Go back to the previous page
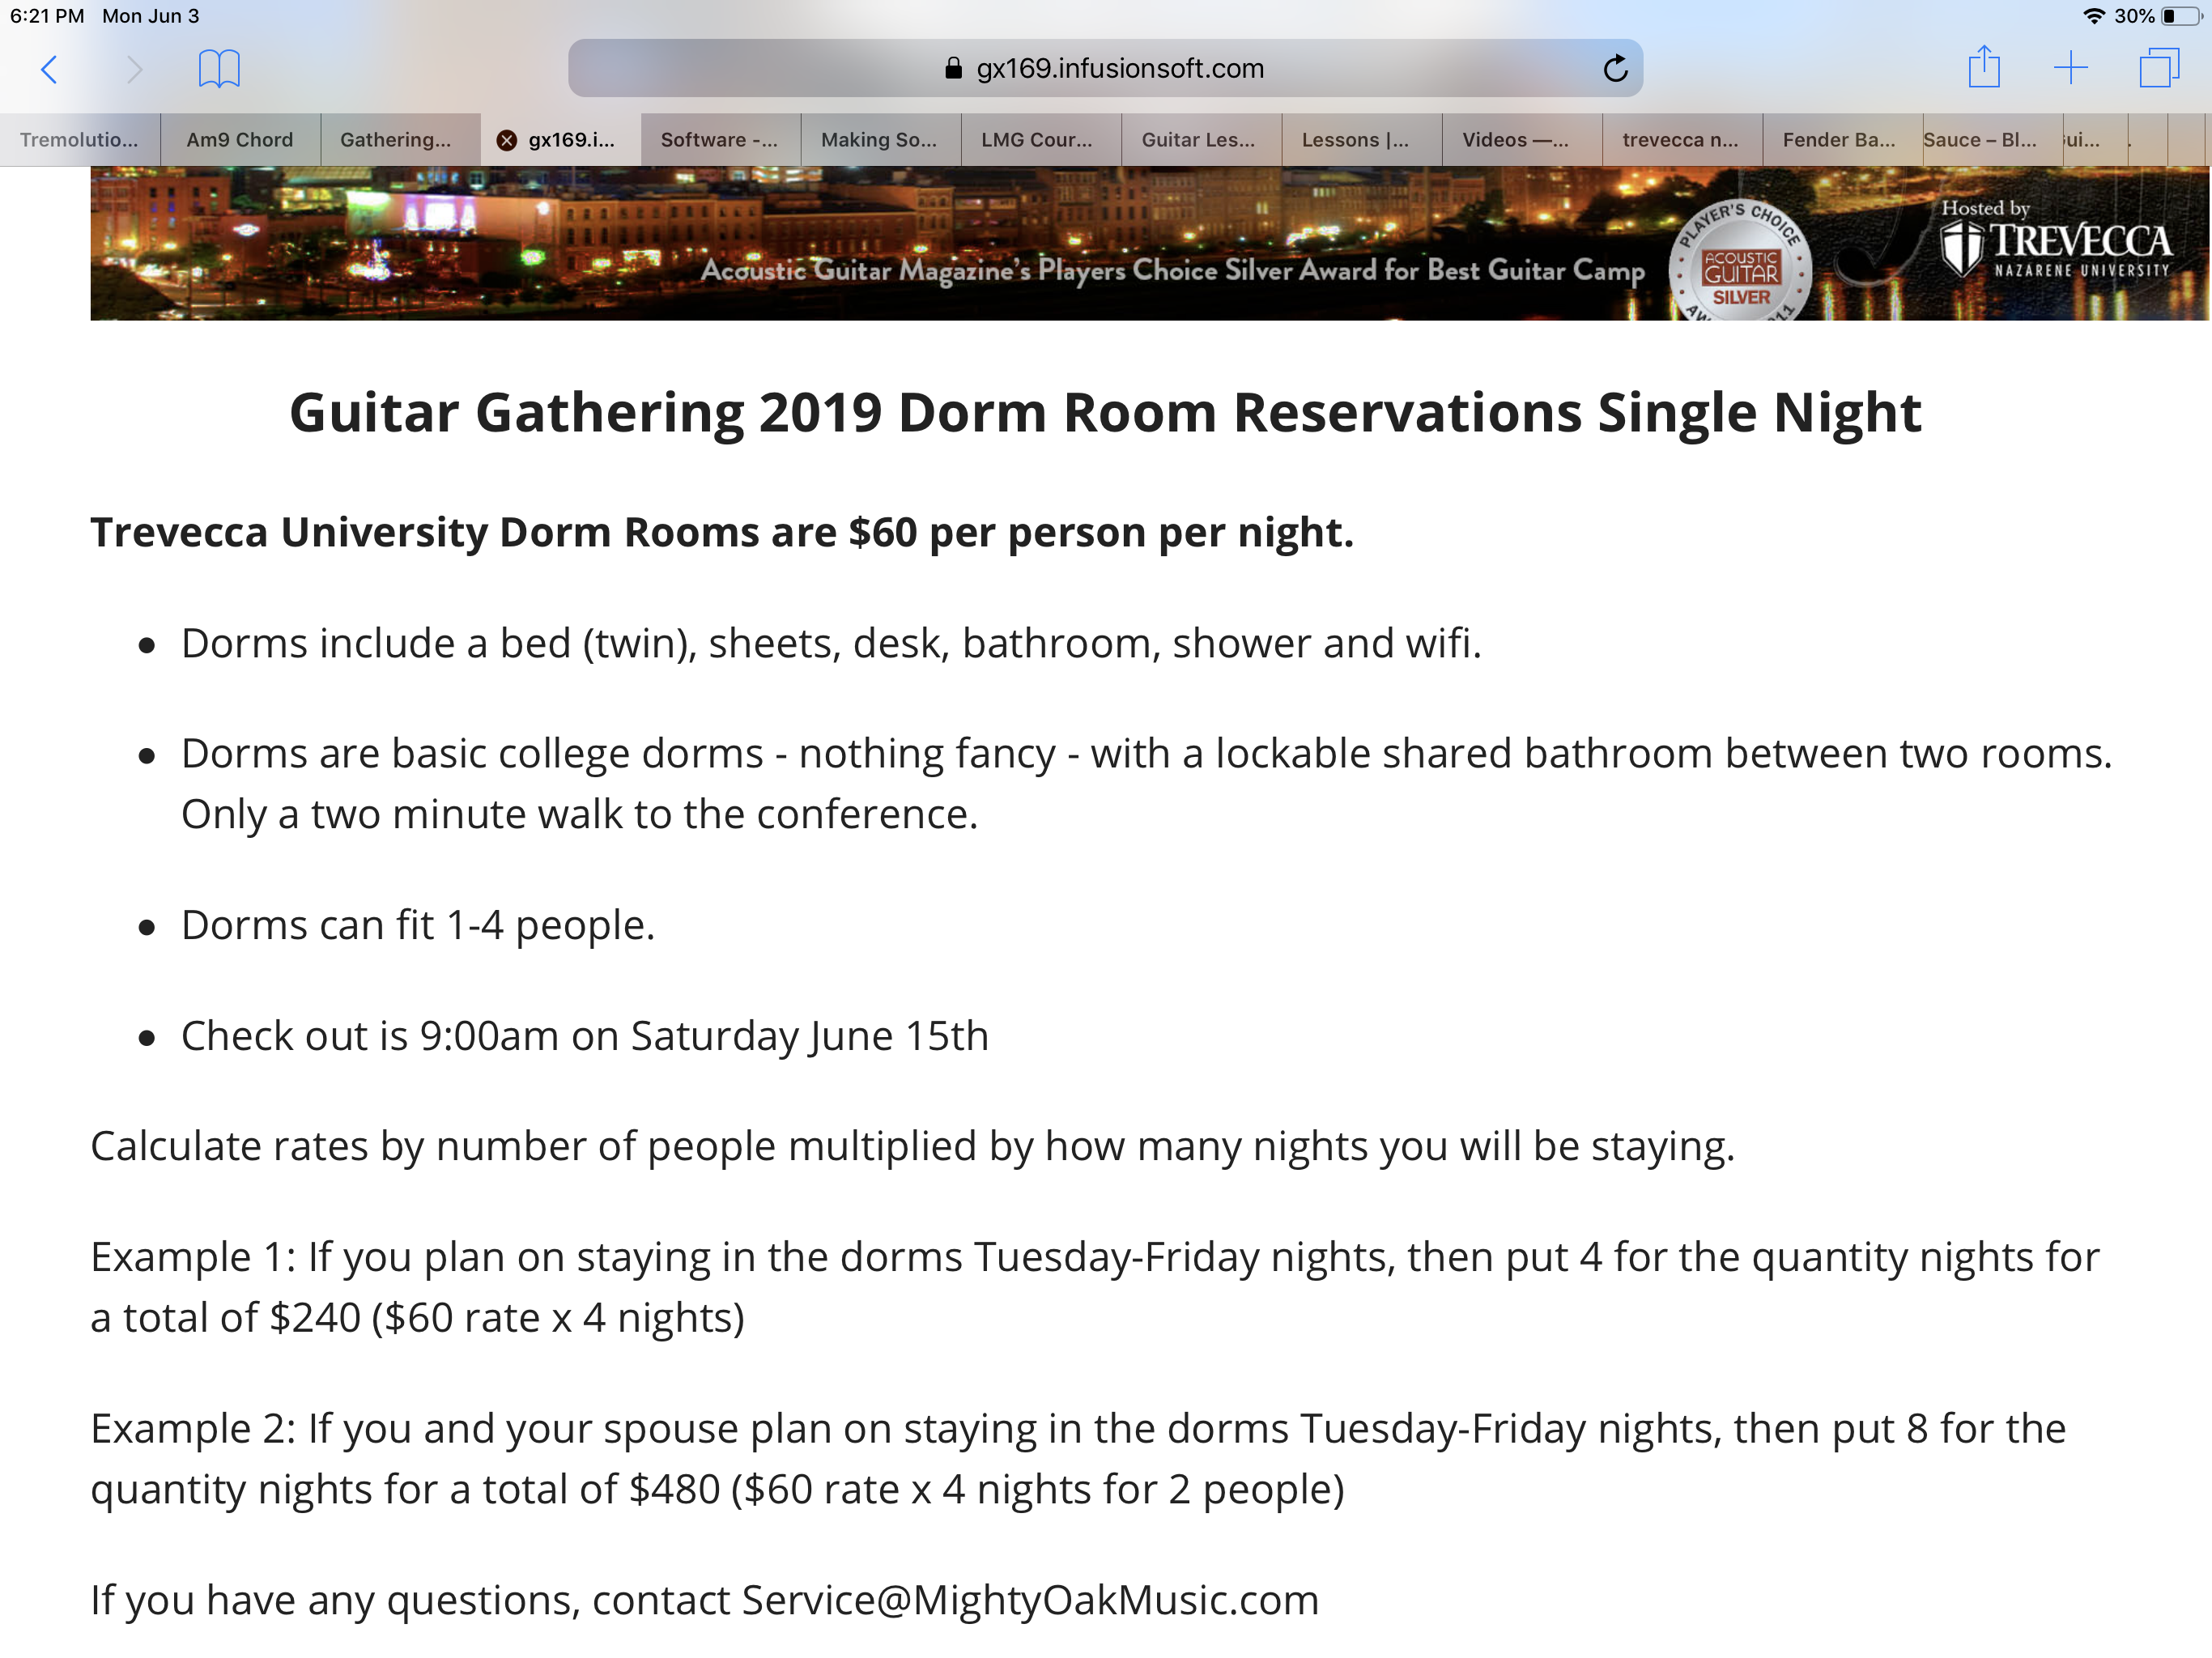The image size is (2212, 1658). (x=49, y=69)
